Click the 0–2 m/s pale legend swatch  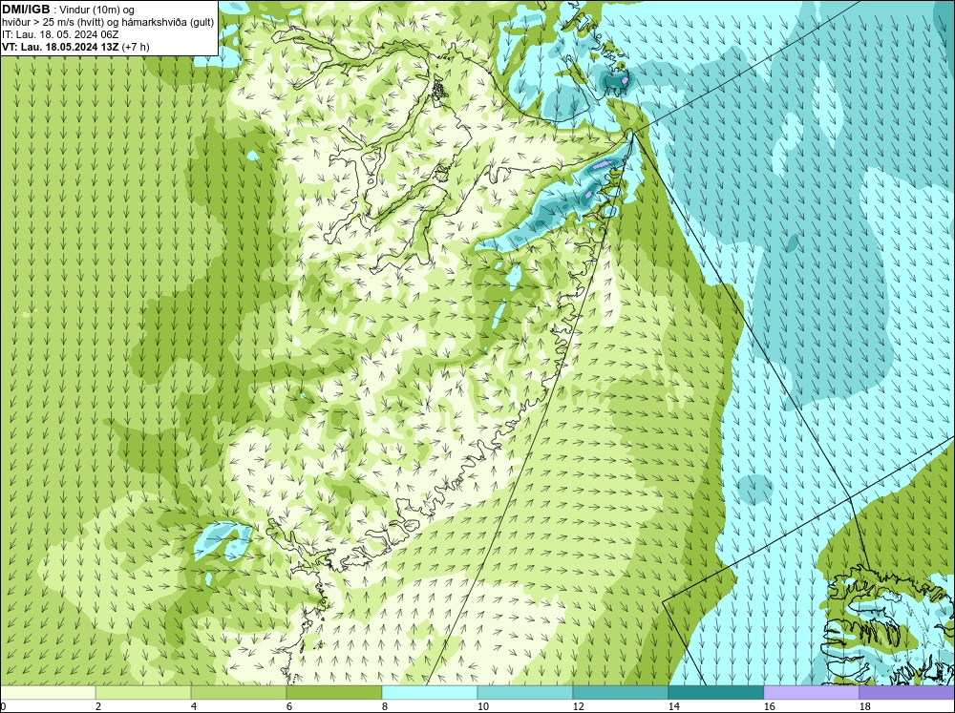point(48,692)
